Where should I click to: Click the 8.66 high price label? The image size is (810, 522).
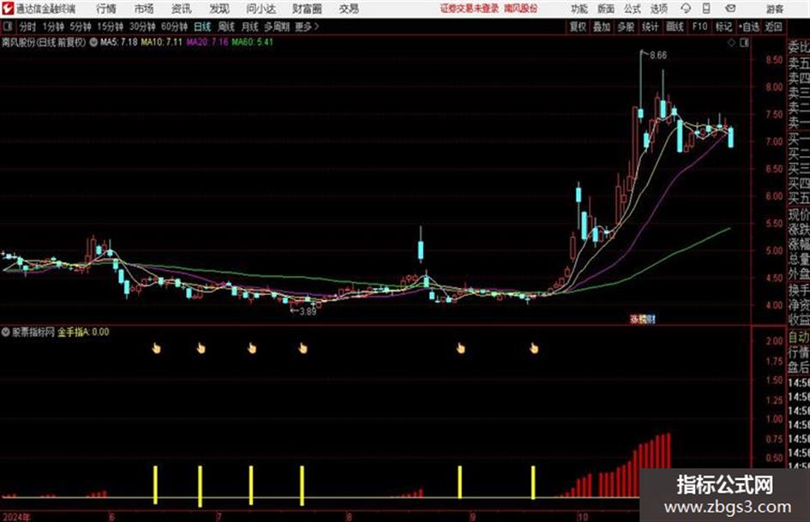[658, 56]
